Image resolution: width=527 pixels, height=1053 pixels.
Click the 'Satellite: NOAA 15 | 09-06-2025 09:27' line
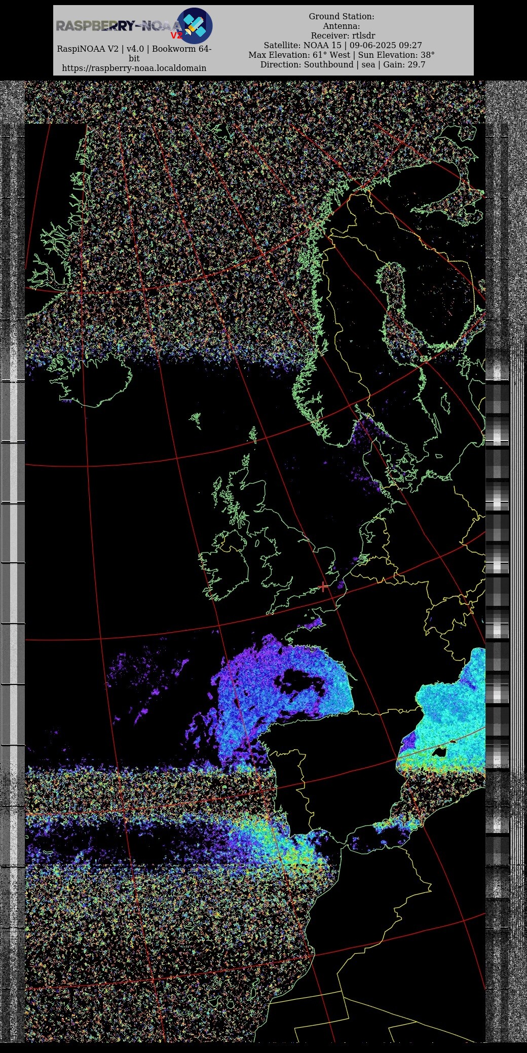click(343, 46)
